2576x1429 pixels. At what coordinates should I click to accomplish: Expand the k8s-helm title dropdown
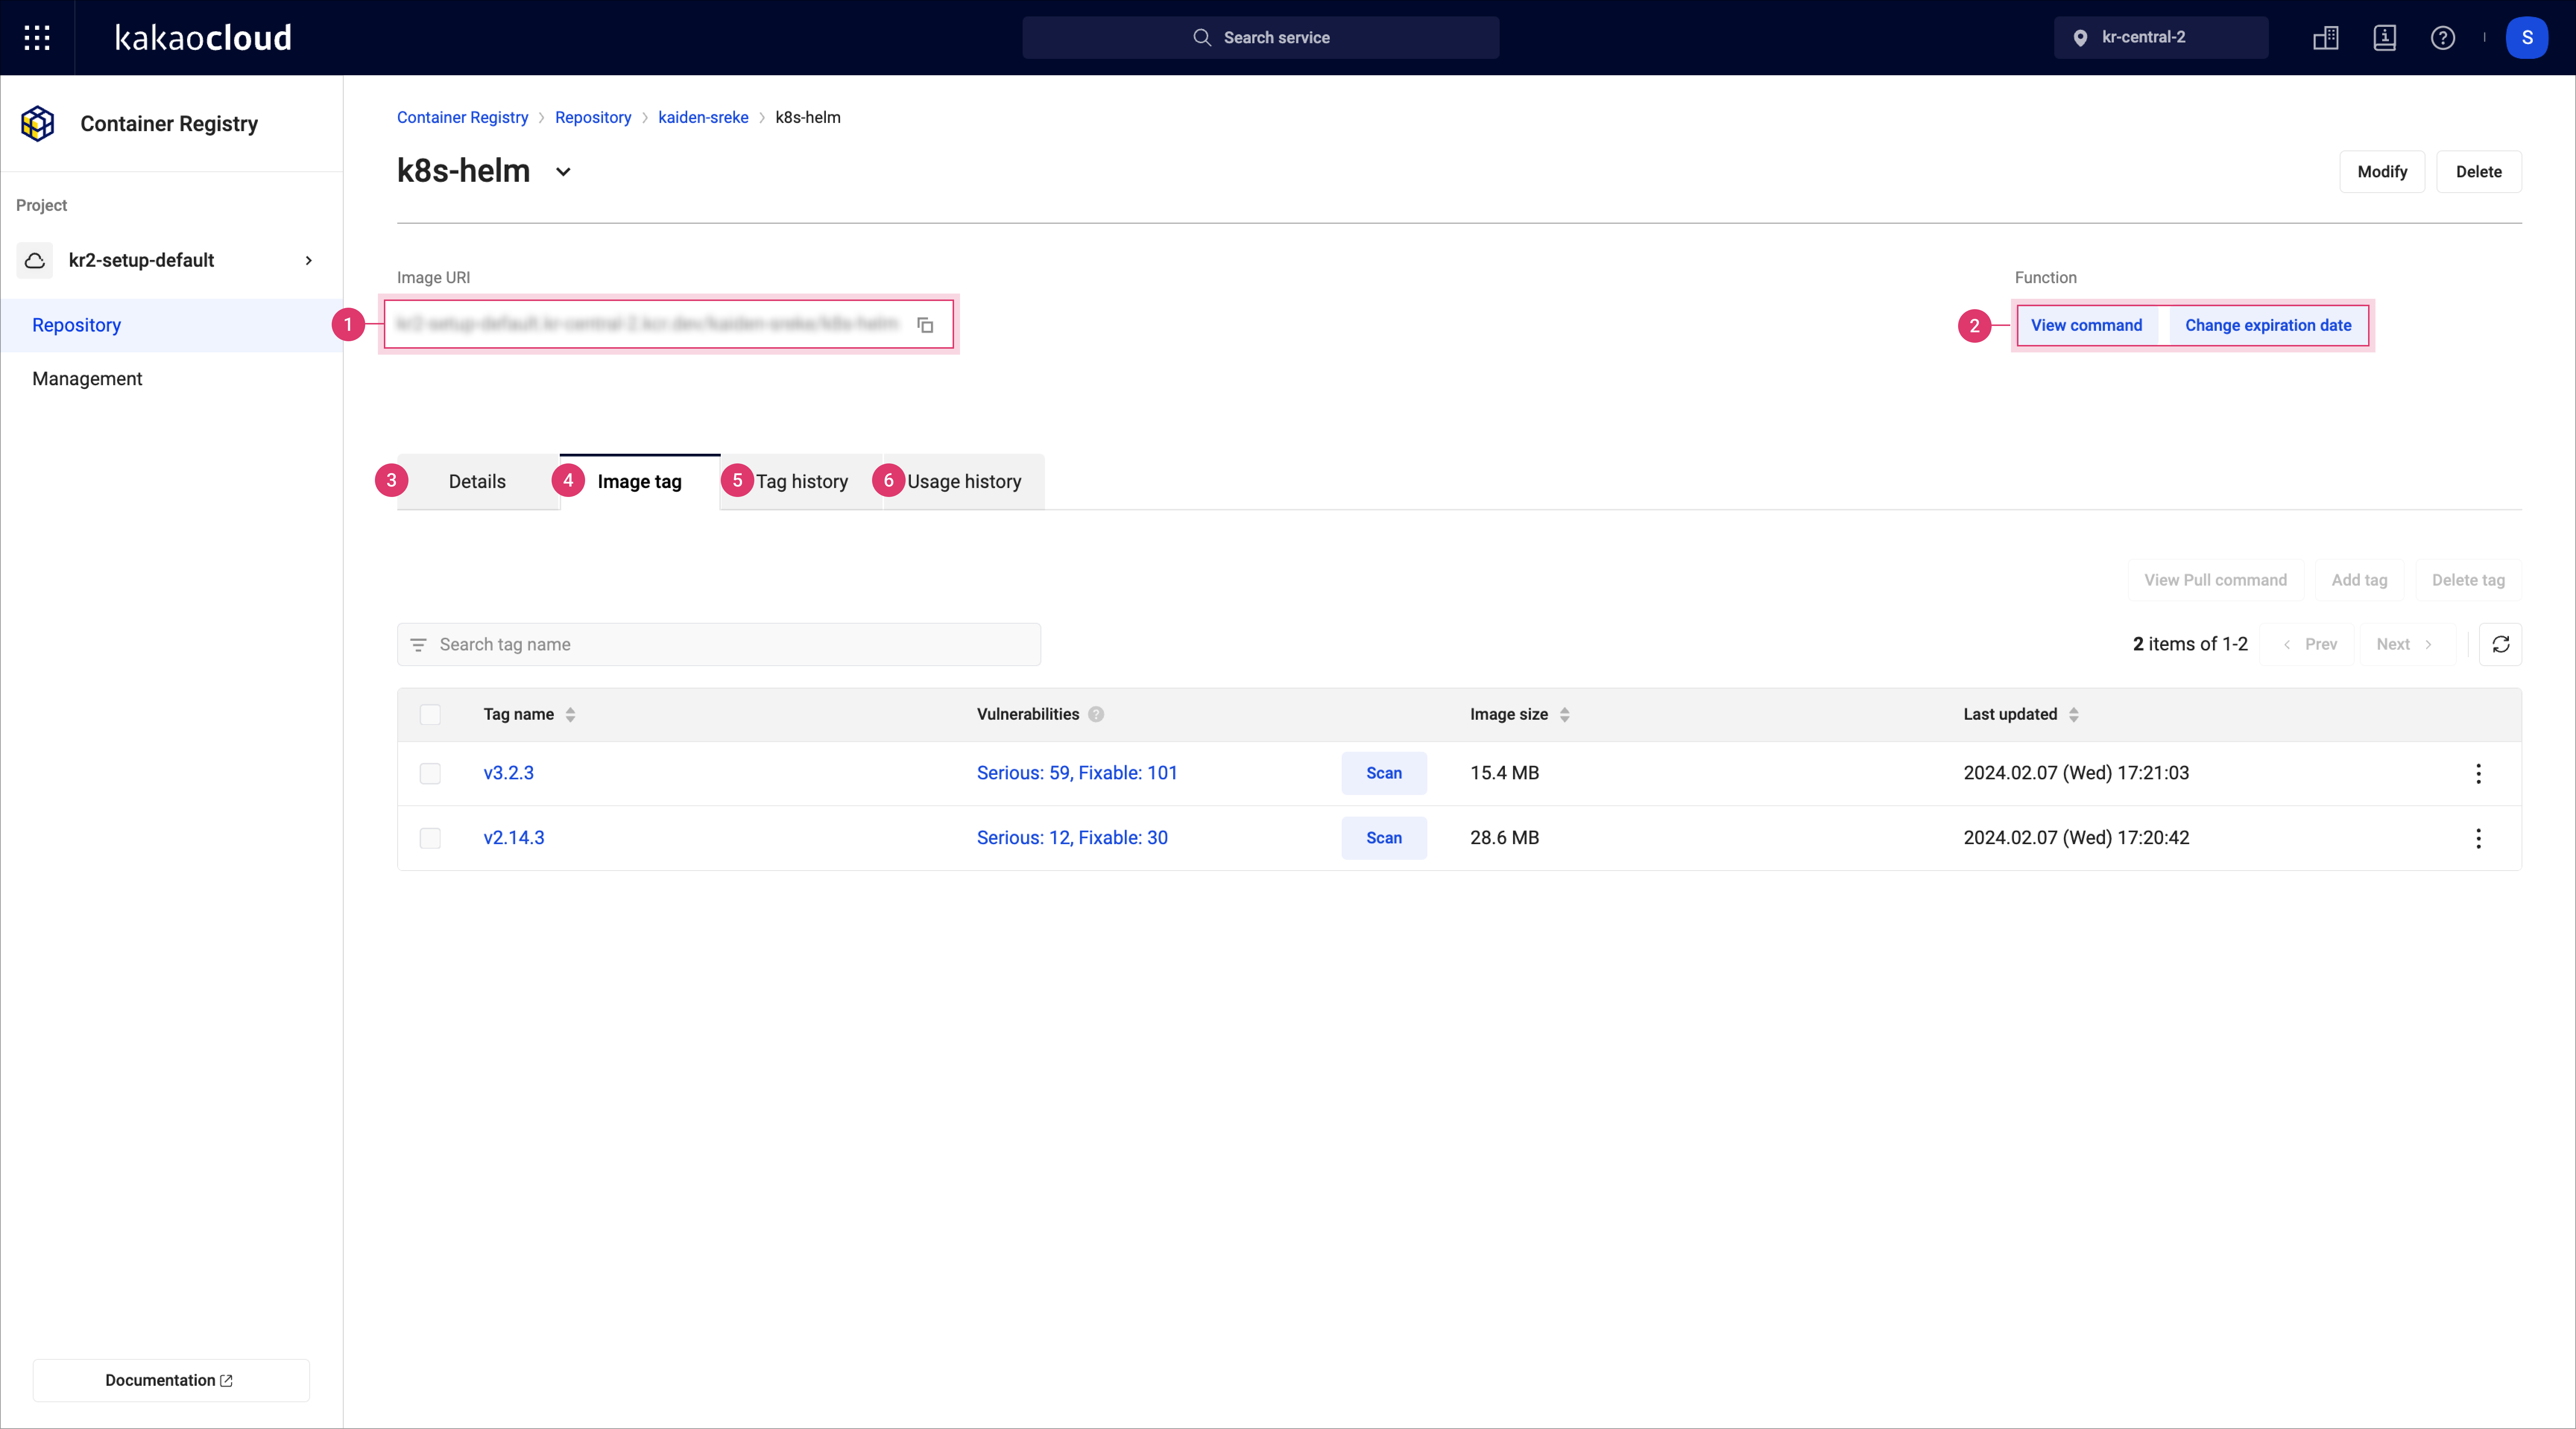[x=563, y=172]
